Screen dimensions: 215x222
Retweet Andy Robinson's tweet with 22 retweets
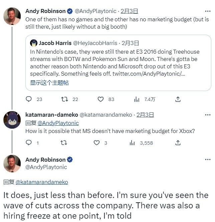[x=64, y=99]
